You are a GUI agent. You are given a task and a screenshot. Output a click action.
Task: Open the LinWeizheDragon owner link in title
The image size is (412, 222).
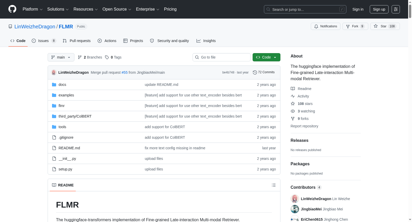pyautogui.click(x=35, y=27)
